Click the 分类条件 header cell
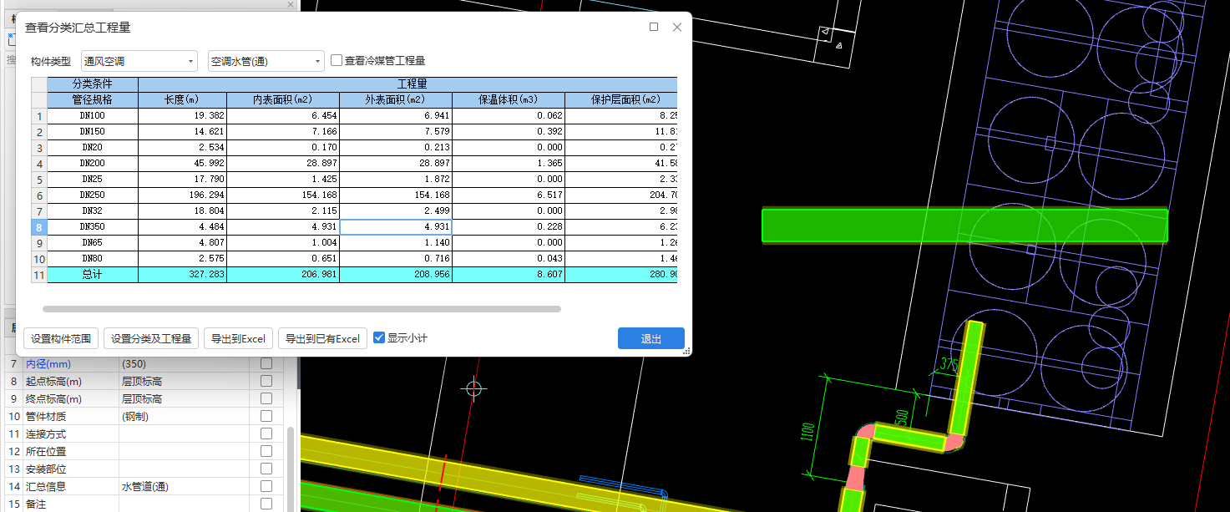This screenshot has width=1230, height=512. coord(93,84)
